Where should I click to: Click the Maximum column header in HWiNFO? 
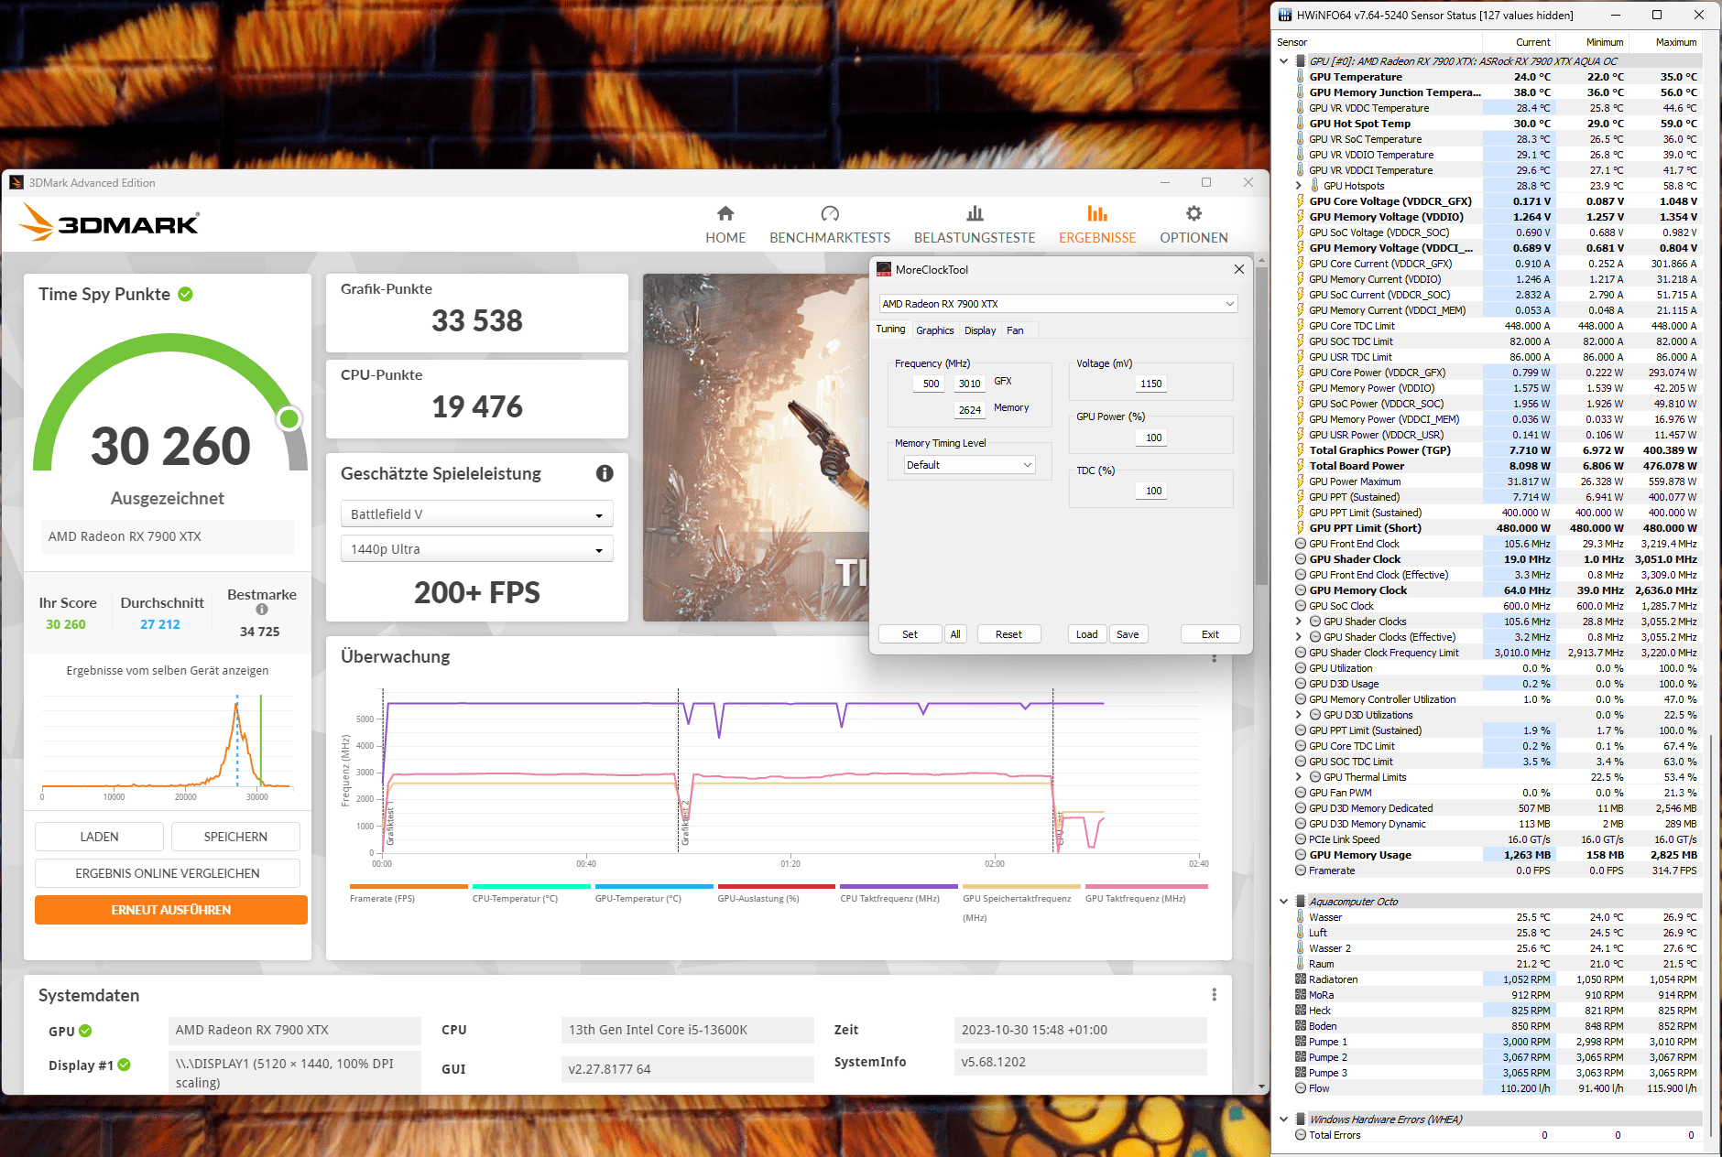(x=1666, y=42)
